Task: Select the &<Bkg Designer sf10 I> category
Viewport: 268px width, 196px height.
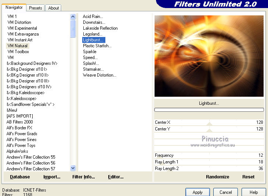Action: point(27,69)
